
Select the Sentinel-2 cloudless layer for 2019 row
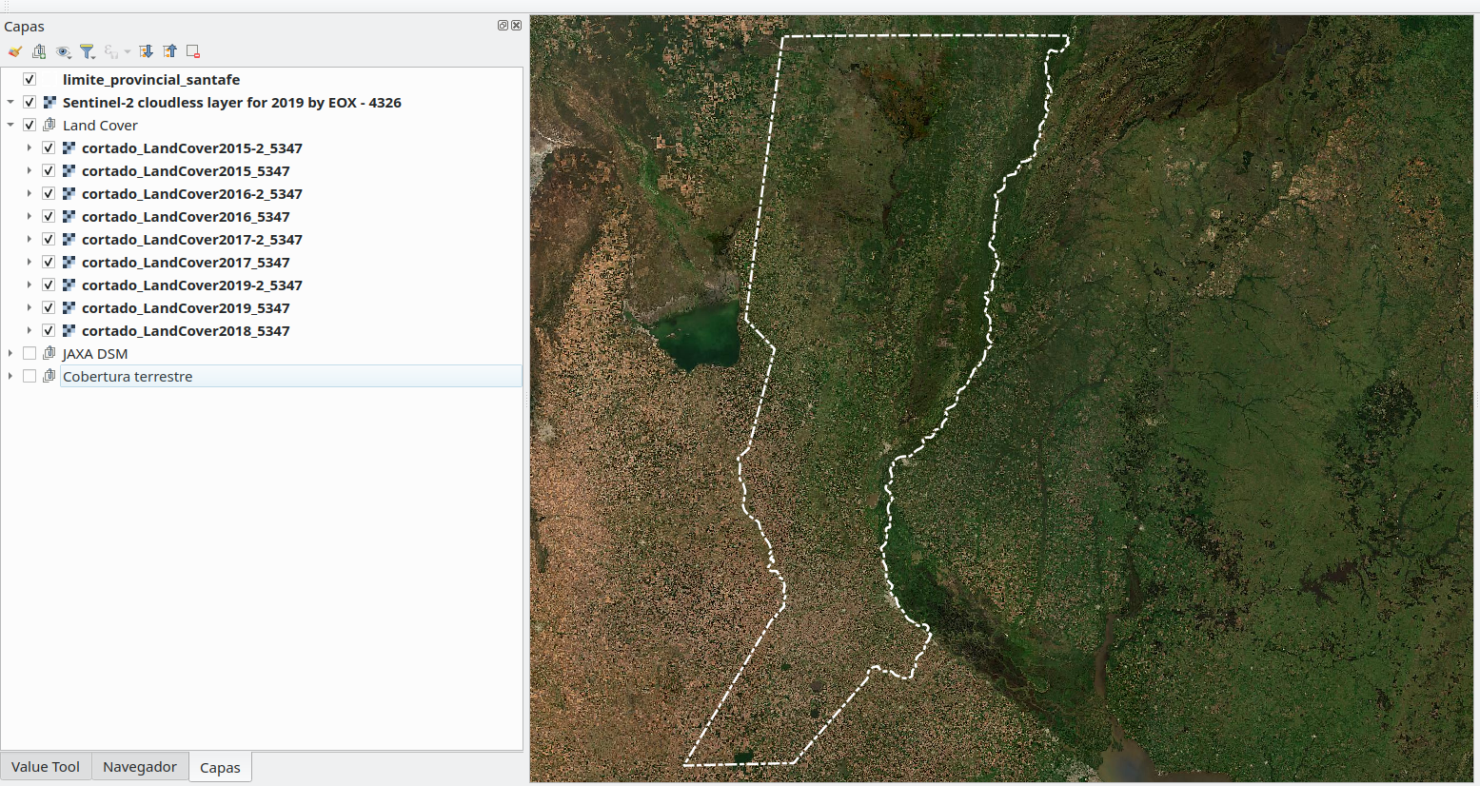[x=232, y=103]
